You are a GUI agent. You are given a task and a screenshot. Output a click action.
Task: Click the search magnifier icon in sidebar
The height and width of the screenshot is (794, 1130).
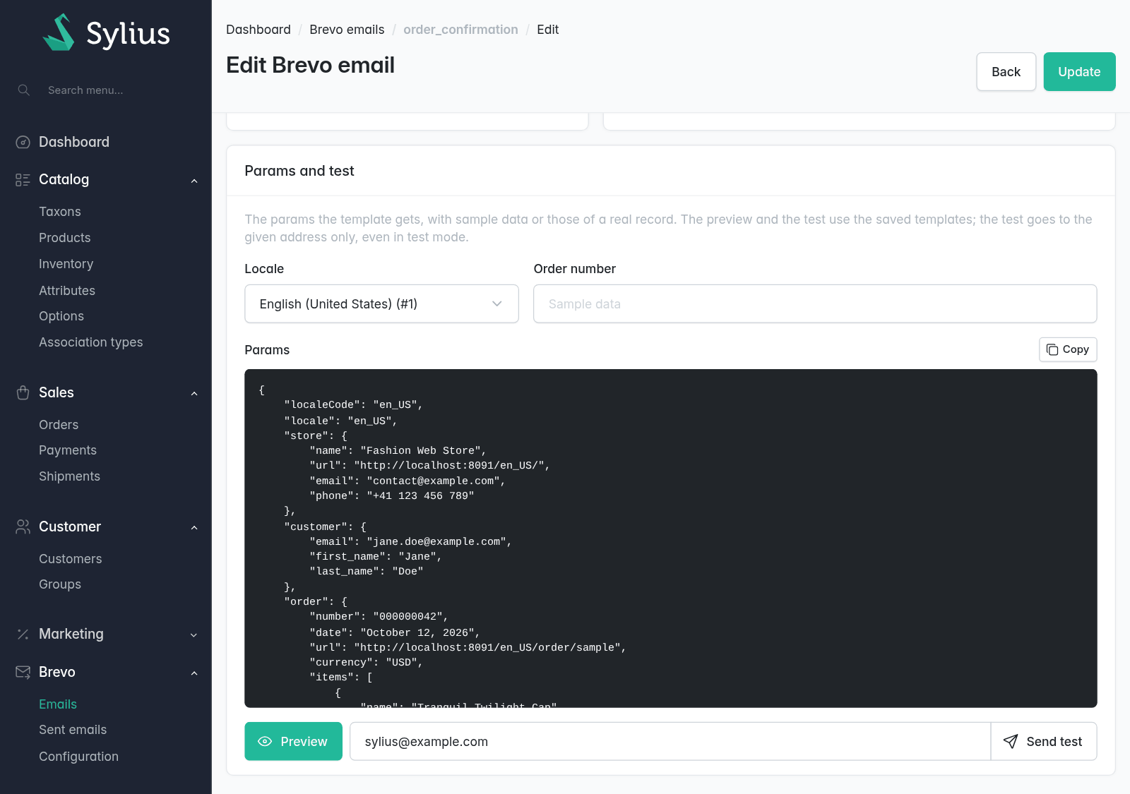coord(24,90)
